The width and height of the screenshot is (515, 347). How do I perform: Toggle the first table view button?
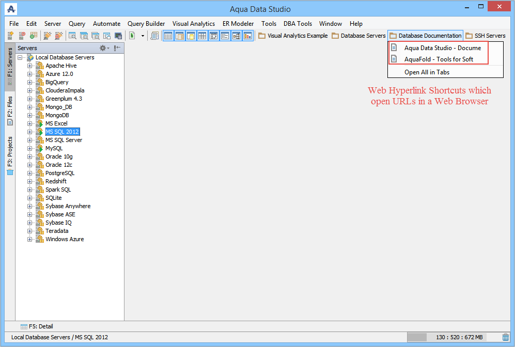coord(168,36)
